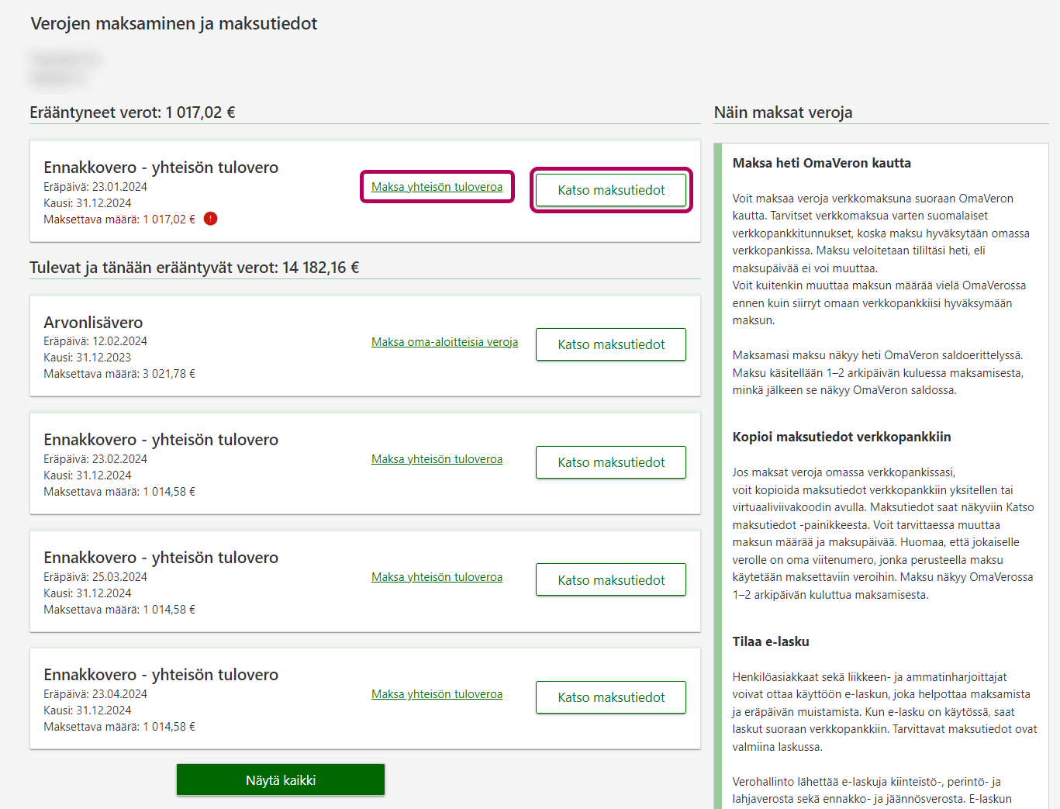The image size is (1060, 809).
Task: Click 'Kopioi maksutiedot verkkopankkiin' subheading
Action: click(841, 437)
